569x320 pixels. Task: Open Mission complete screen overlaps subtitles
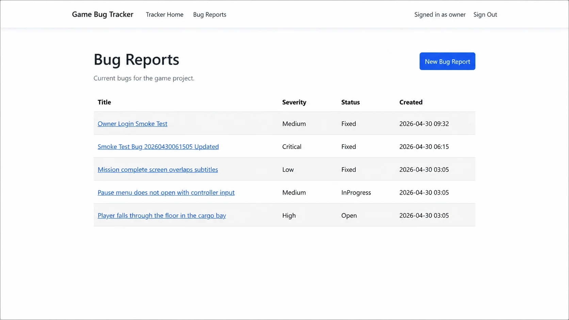click(158, 169)
